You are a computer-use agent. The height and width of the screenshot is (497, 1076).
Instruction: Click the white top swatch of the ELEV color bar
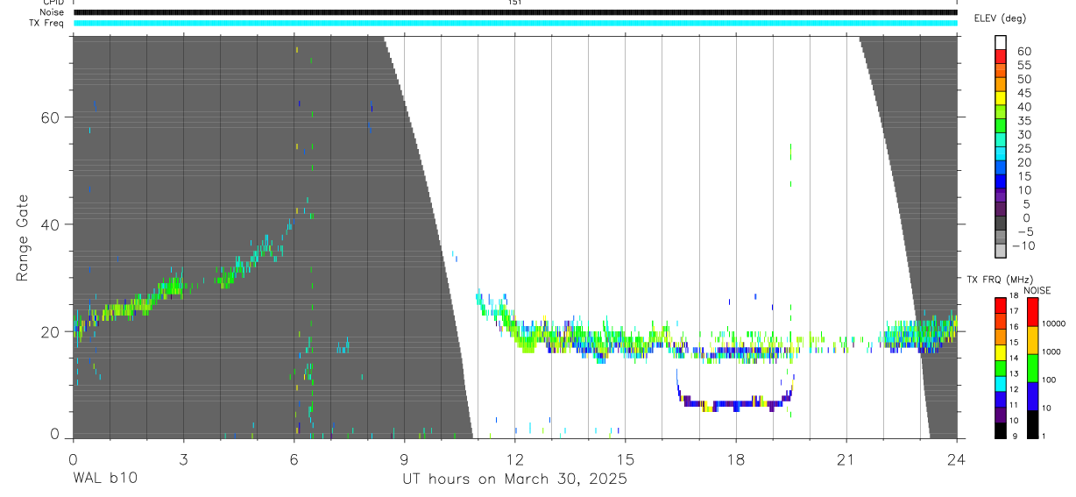pos(1001,42)
